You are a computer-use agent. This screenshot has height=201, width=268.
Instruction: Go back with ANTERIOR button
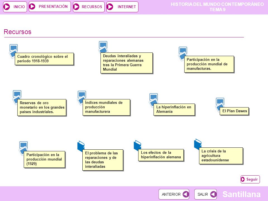pyautogui.click(x=174, y=194)
